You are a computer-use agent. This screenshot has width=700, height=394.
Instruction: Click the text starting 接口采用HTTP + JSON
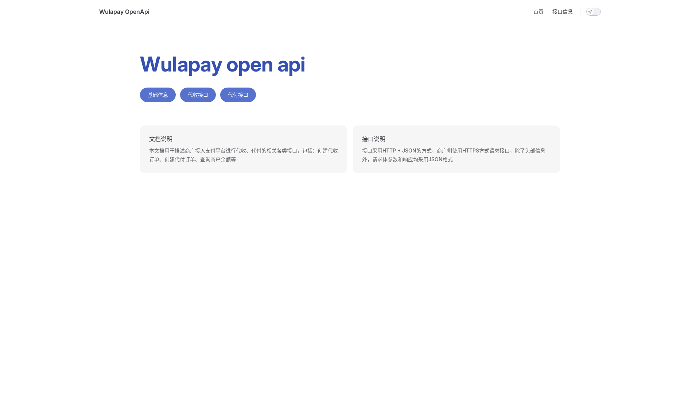point(454,155)
